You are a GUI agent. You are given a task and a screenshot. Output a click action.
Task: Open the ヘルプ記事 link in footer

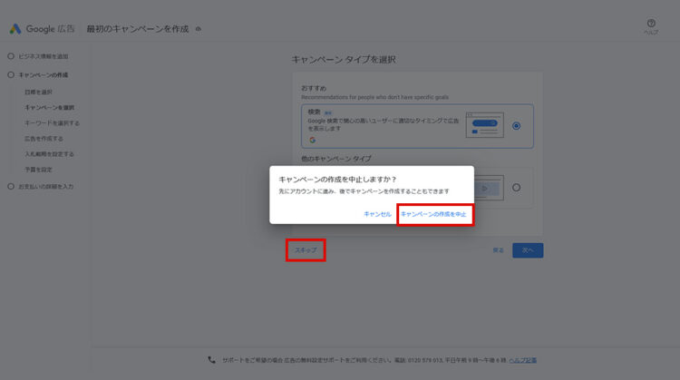pos(522,360)
